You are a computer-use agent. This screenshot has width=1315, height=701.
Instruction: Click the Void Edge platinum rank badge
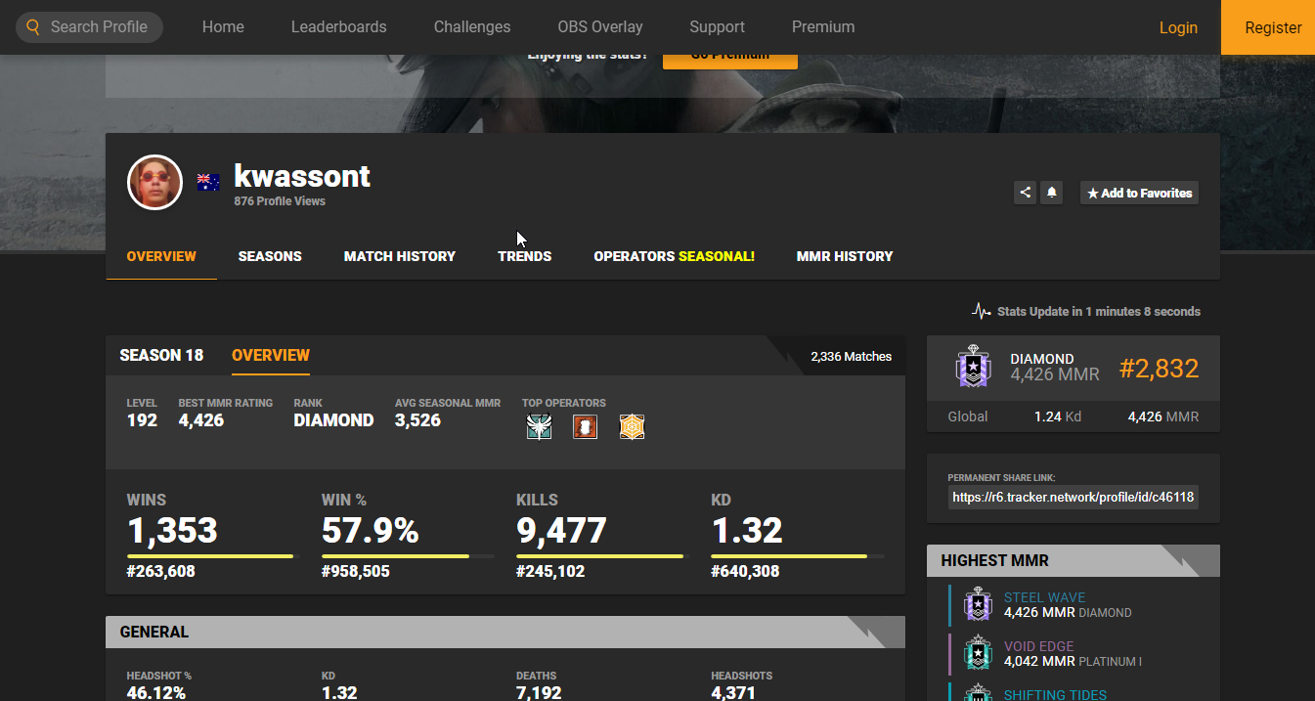(x=978, y=652)
